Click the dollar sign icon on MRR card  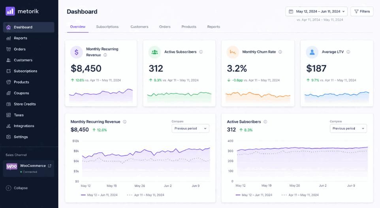[x=77, y=52]
